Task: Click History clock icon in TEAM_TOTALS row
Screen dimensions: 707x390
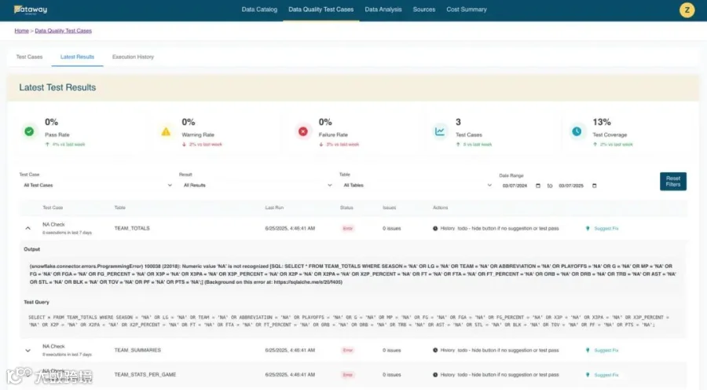Action: [x=435, y=228]
